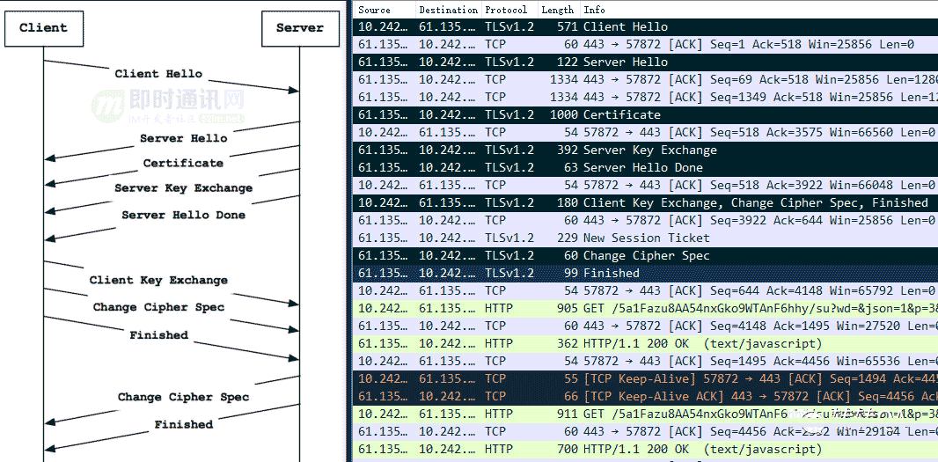This screenshot has height=462, width=938.
Task: Select the Change Cipher Spec packet of length 60
Action: [646, 255]
